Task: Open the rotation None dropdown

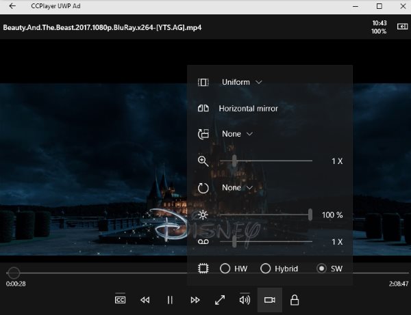Action: [237, 187]
